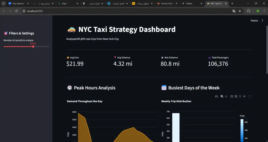Click the Deploy button

[x=254, y=20]
